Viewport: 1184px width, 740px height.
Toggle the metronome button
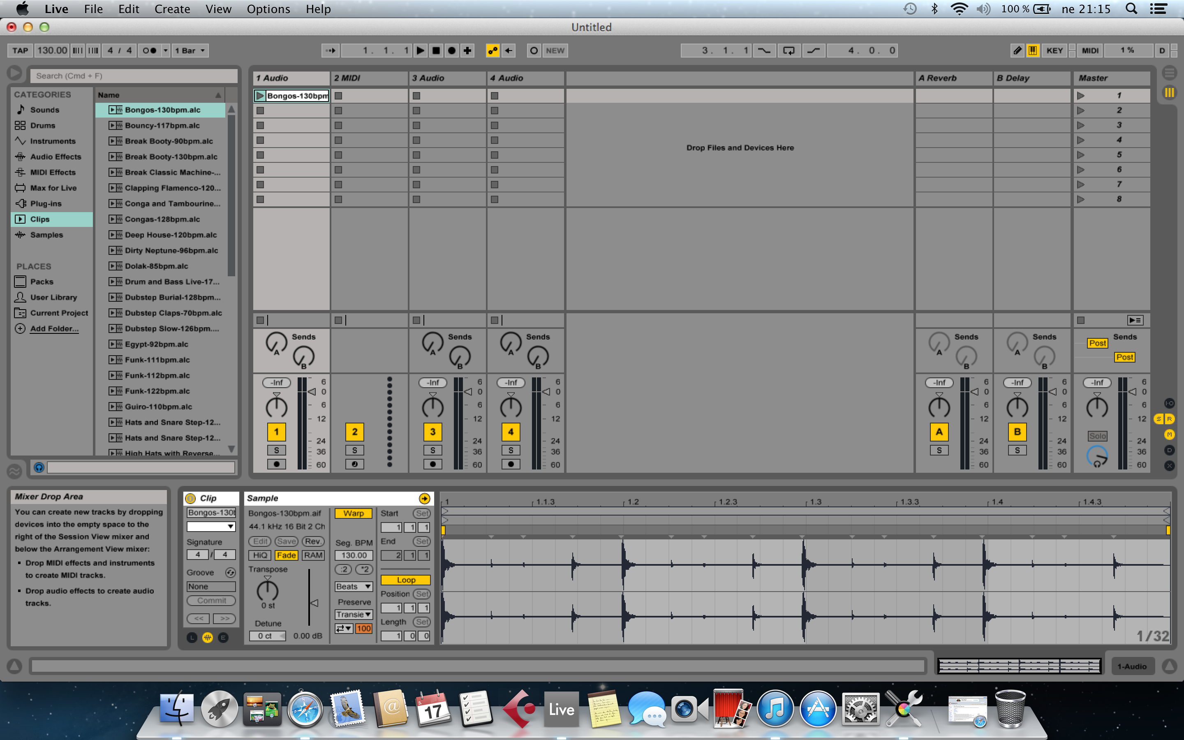tap(149, 51)
